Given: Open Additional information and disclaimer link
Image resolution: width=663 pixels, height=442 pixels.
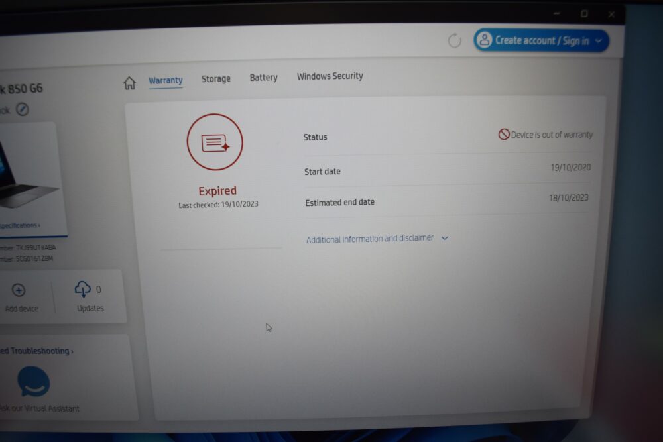Looking at the screenshot, I should (369, 239).
